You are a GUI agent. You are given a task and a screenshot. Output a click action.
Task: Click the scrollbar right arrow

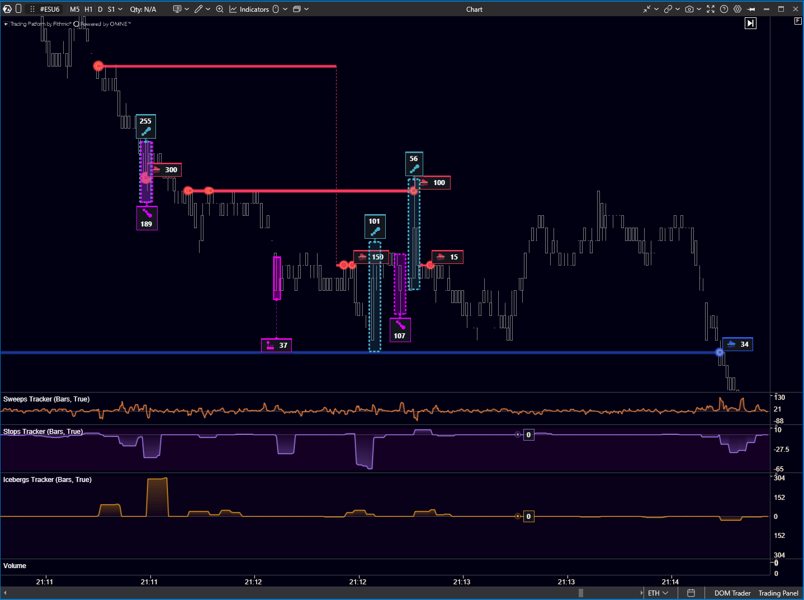tap(641, 593)
